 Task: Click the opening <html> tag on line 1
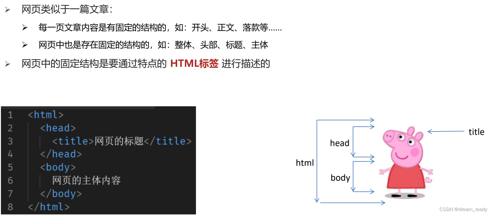(46, 115)
